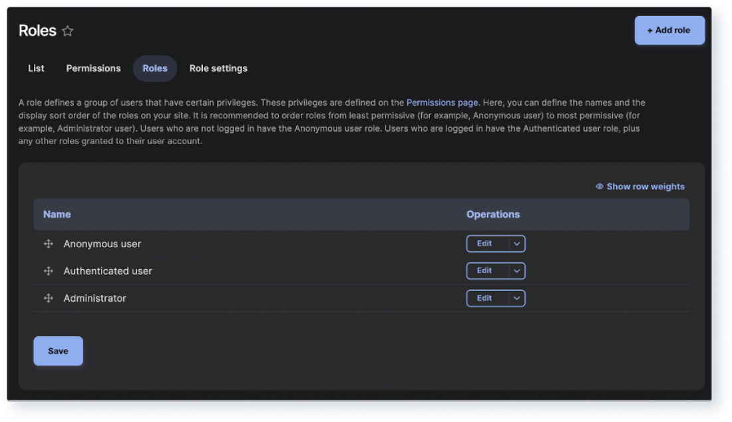Viewport: 732px width, 422px height.
Task: Switch to the List tab
Action: (35, 68)
